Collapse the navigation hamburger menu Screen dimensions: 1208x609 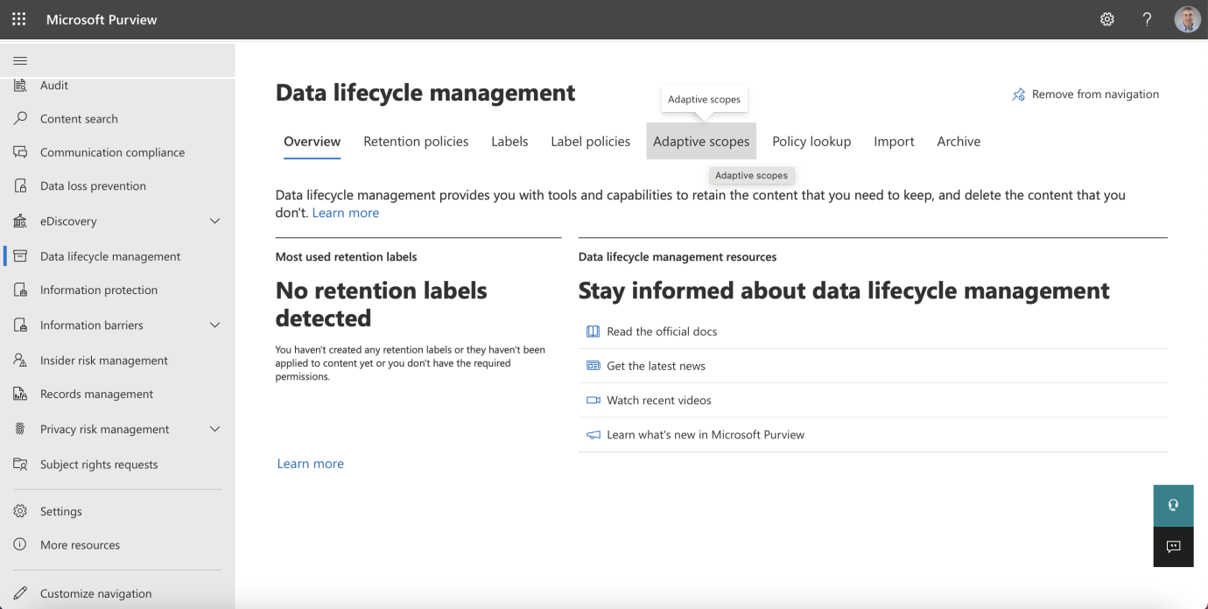19,60
